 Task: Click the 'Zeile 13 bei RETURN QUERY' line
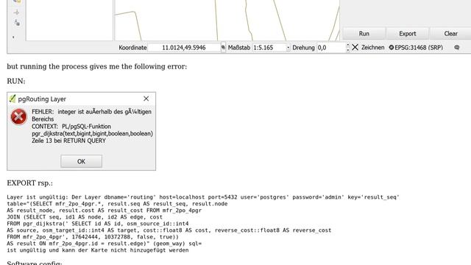click(x=68, y=141)
